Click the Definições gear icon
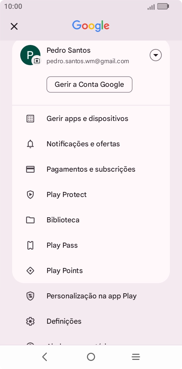This screenshot has width=182, height=369. click(x=30, y=321)
